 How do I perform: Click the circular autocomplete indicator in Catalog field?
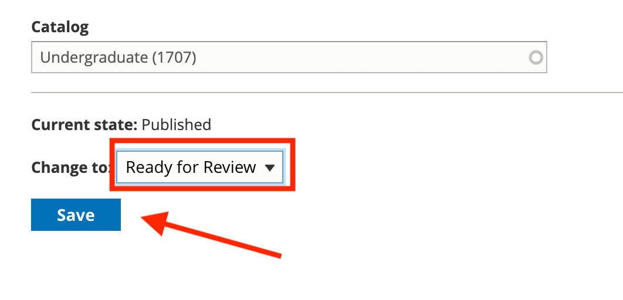(536, 58)
